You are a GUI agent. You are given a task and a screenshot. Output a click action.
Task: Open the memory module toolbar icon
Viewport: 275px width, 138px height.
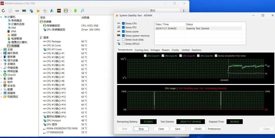click(x=24, y=11)
